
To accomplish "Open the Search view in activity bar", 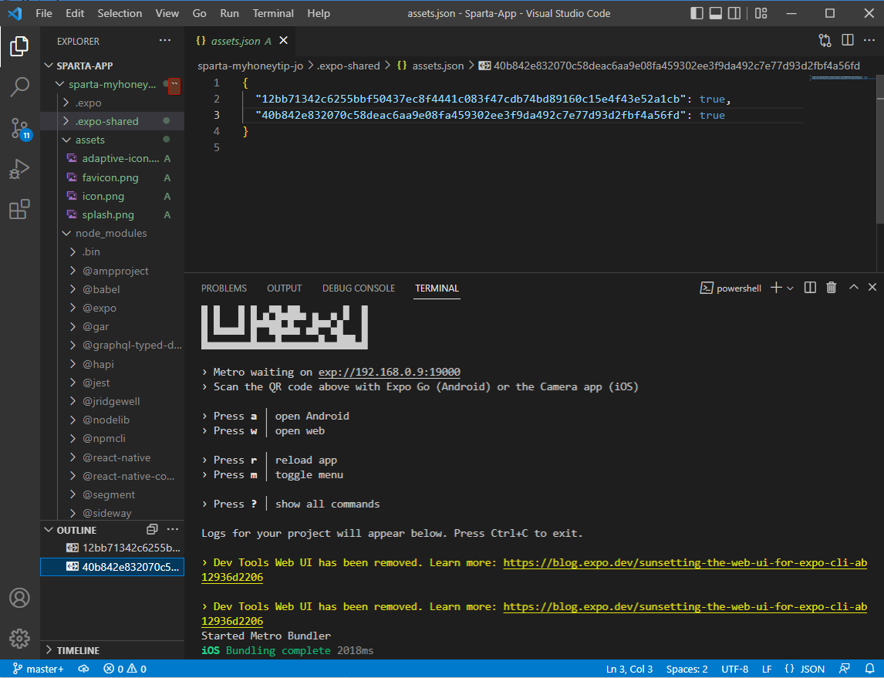I will 20,87.
